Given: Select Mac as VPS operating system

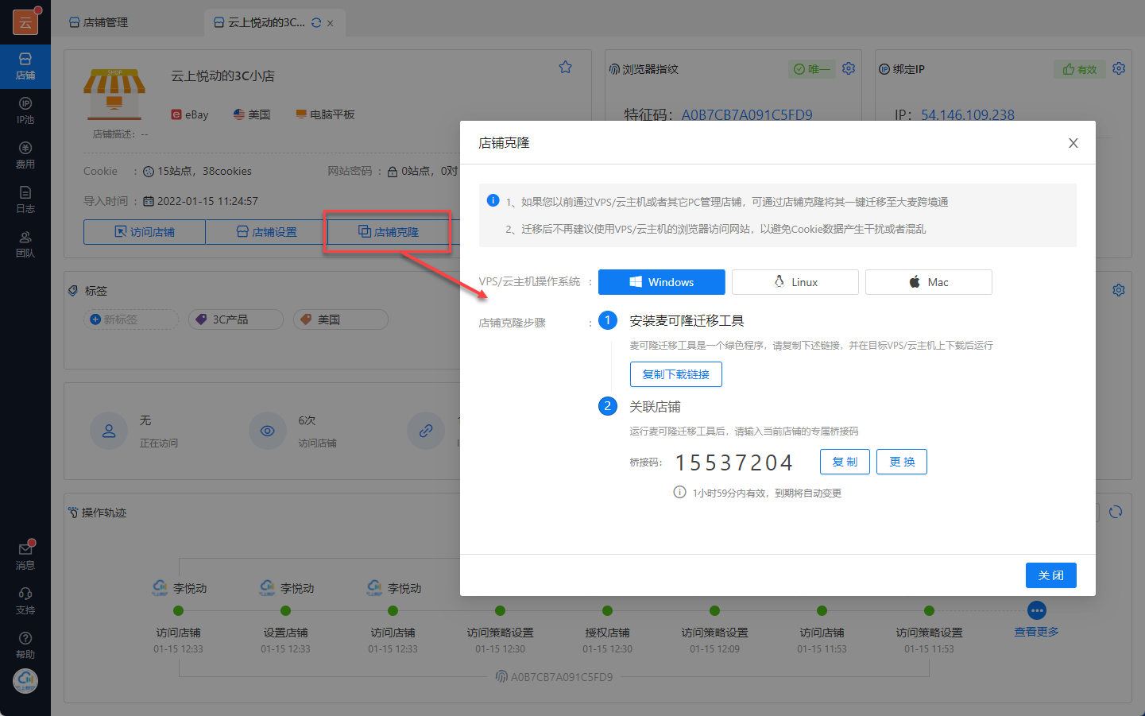Looking at the screenshot, I should click(928, 282).
